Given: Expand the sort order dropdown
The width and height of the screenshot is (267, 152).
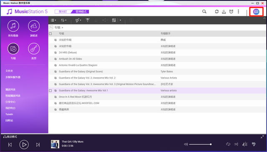Looking at the screenshot, I should [63, 20].
